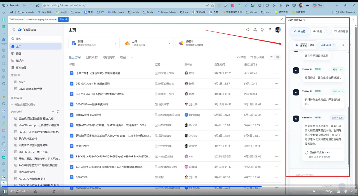The image size is (358, 196).
Task: Open the 模板库 template library card
Action: tap(201, 43)
